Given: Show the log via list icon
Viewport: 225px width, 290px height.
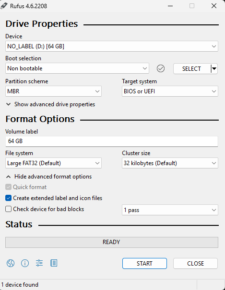Looking at the screenshot, I should 54,263.
